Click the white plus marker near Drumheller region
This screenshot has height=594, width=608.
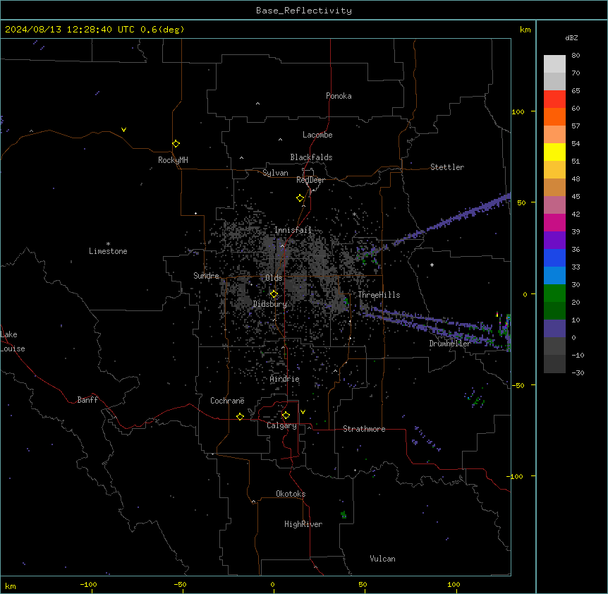point(432,265)
